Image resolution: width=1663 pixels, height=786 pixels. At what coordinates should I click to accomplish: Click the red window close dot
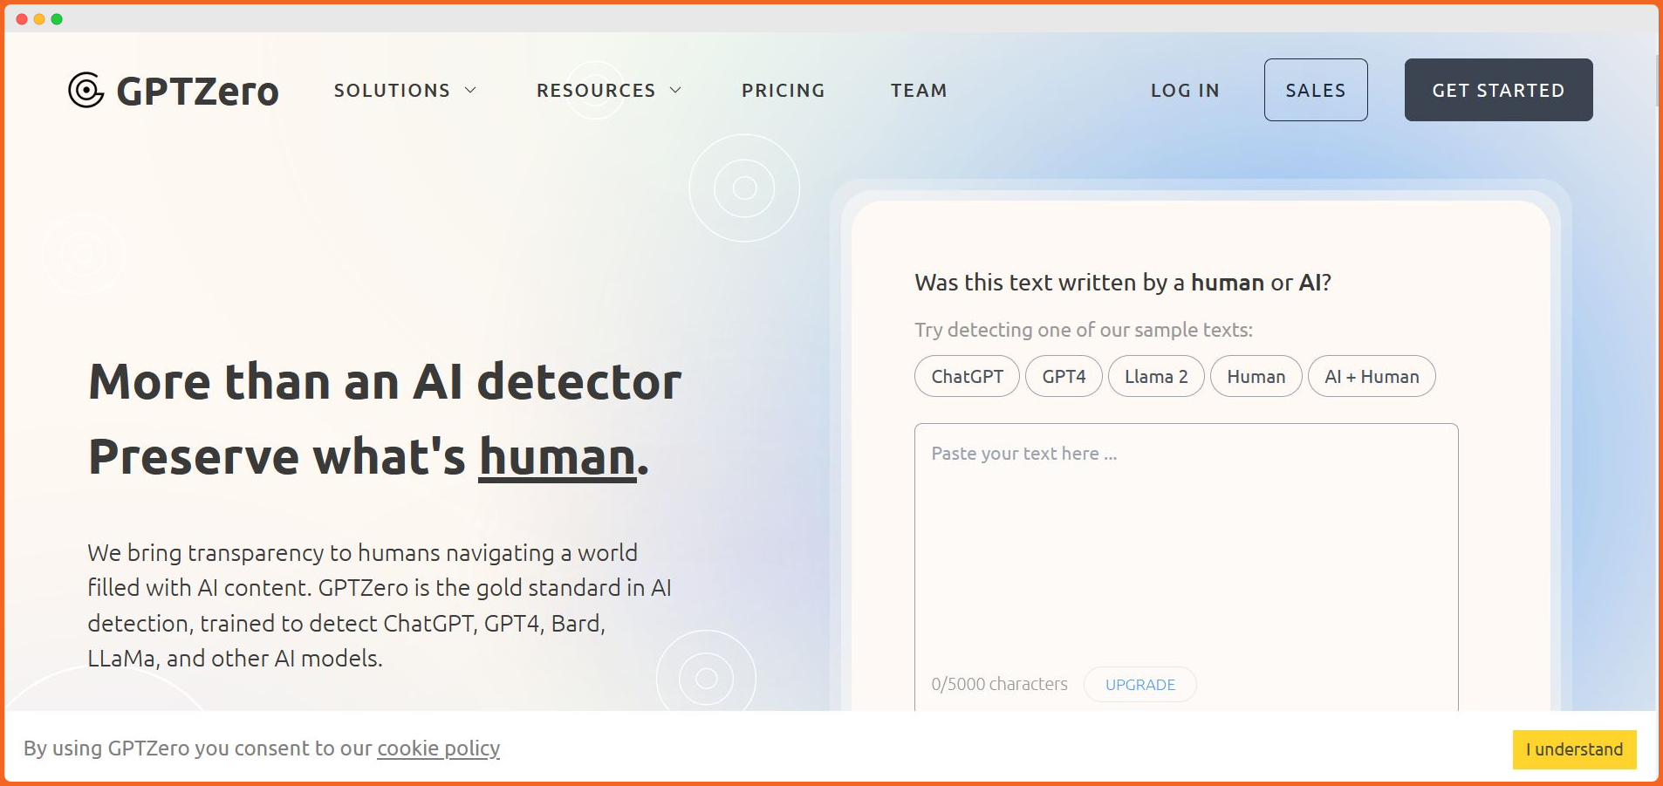pos(22,19)
